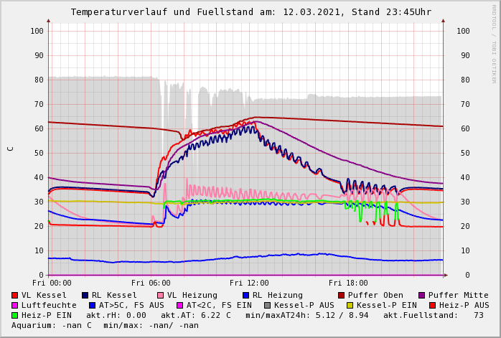Viewport: 501px width, 338px height.
Task: Select the Puffer Oben legend swatch
Action: click(x=342, y=295)
